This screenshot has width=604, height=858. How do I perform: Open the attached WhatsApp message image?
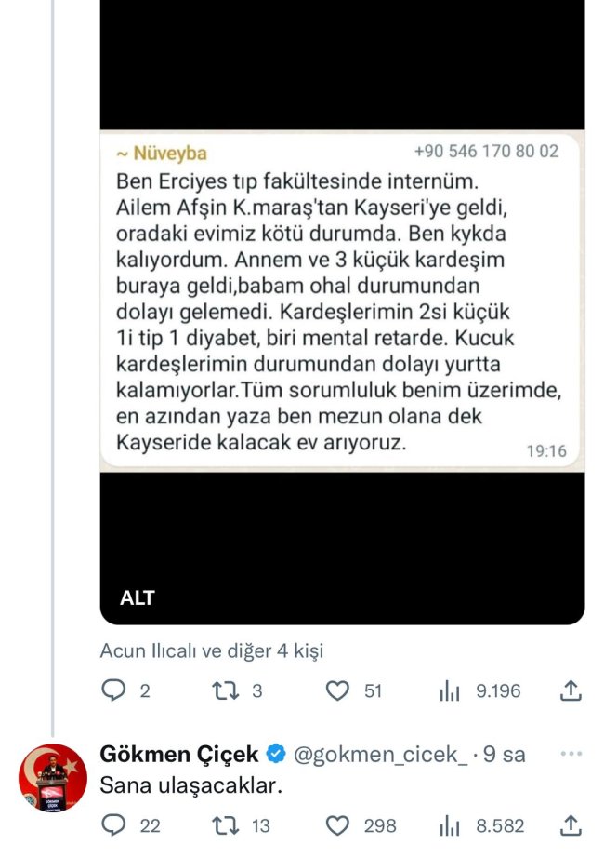(342, 298)
